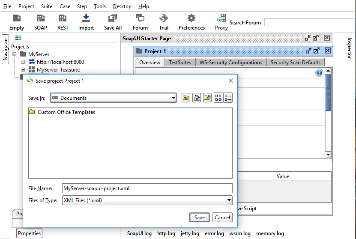Close the Save project dialog with X

[231, 81]
